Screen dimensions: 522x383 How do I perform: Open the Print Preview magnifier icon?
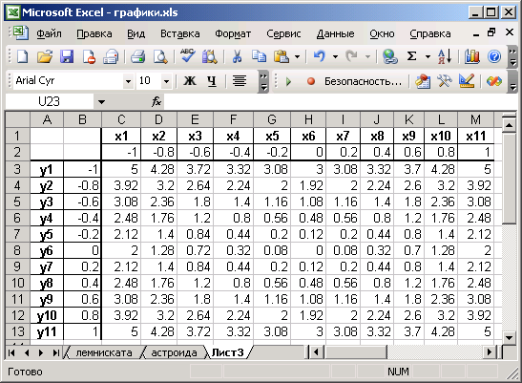[x=160, y=56]
